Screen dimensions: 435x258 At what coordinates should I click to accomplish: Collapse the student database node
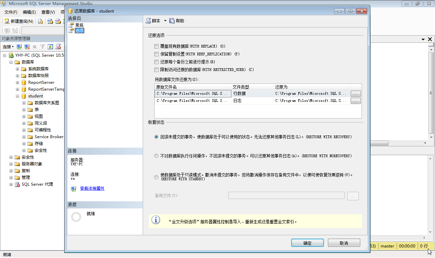tap(17, 96)
